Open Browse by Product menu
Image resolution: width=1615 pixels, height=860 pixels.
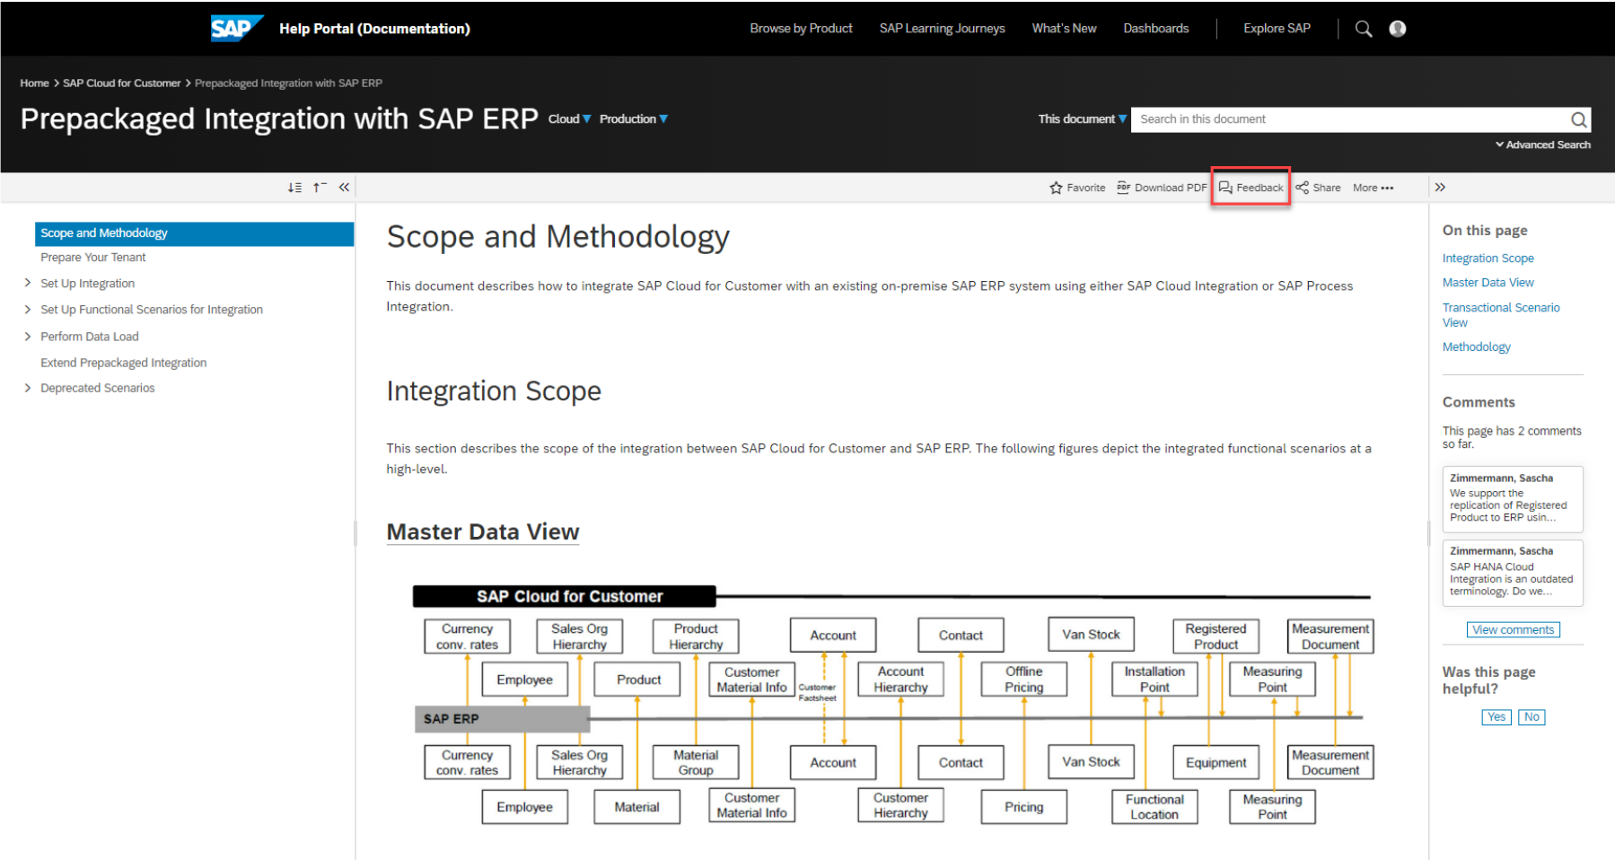click(801, 29)
